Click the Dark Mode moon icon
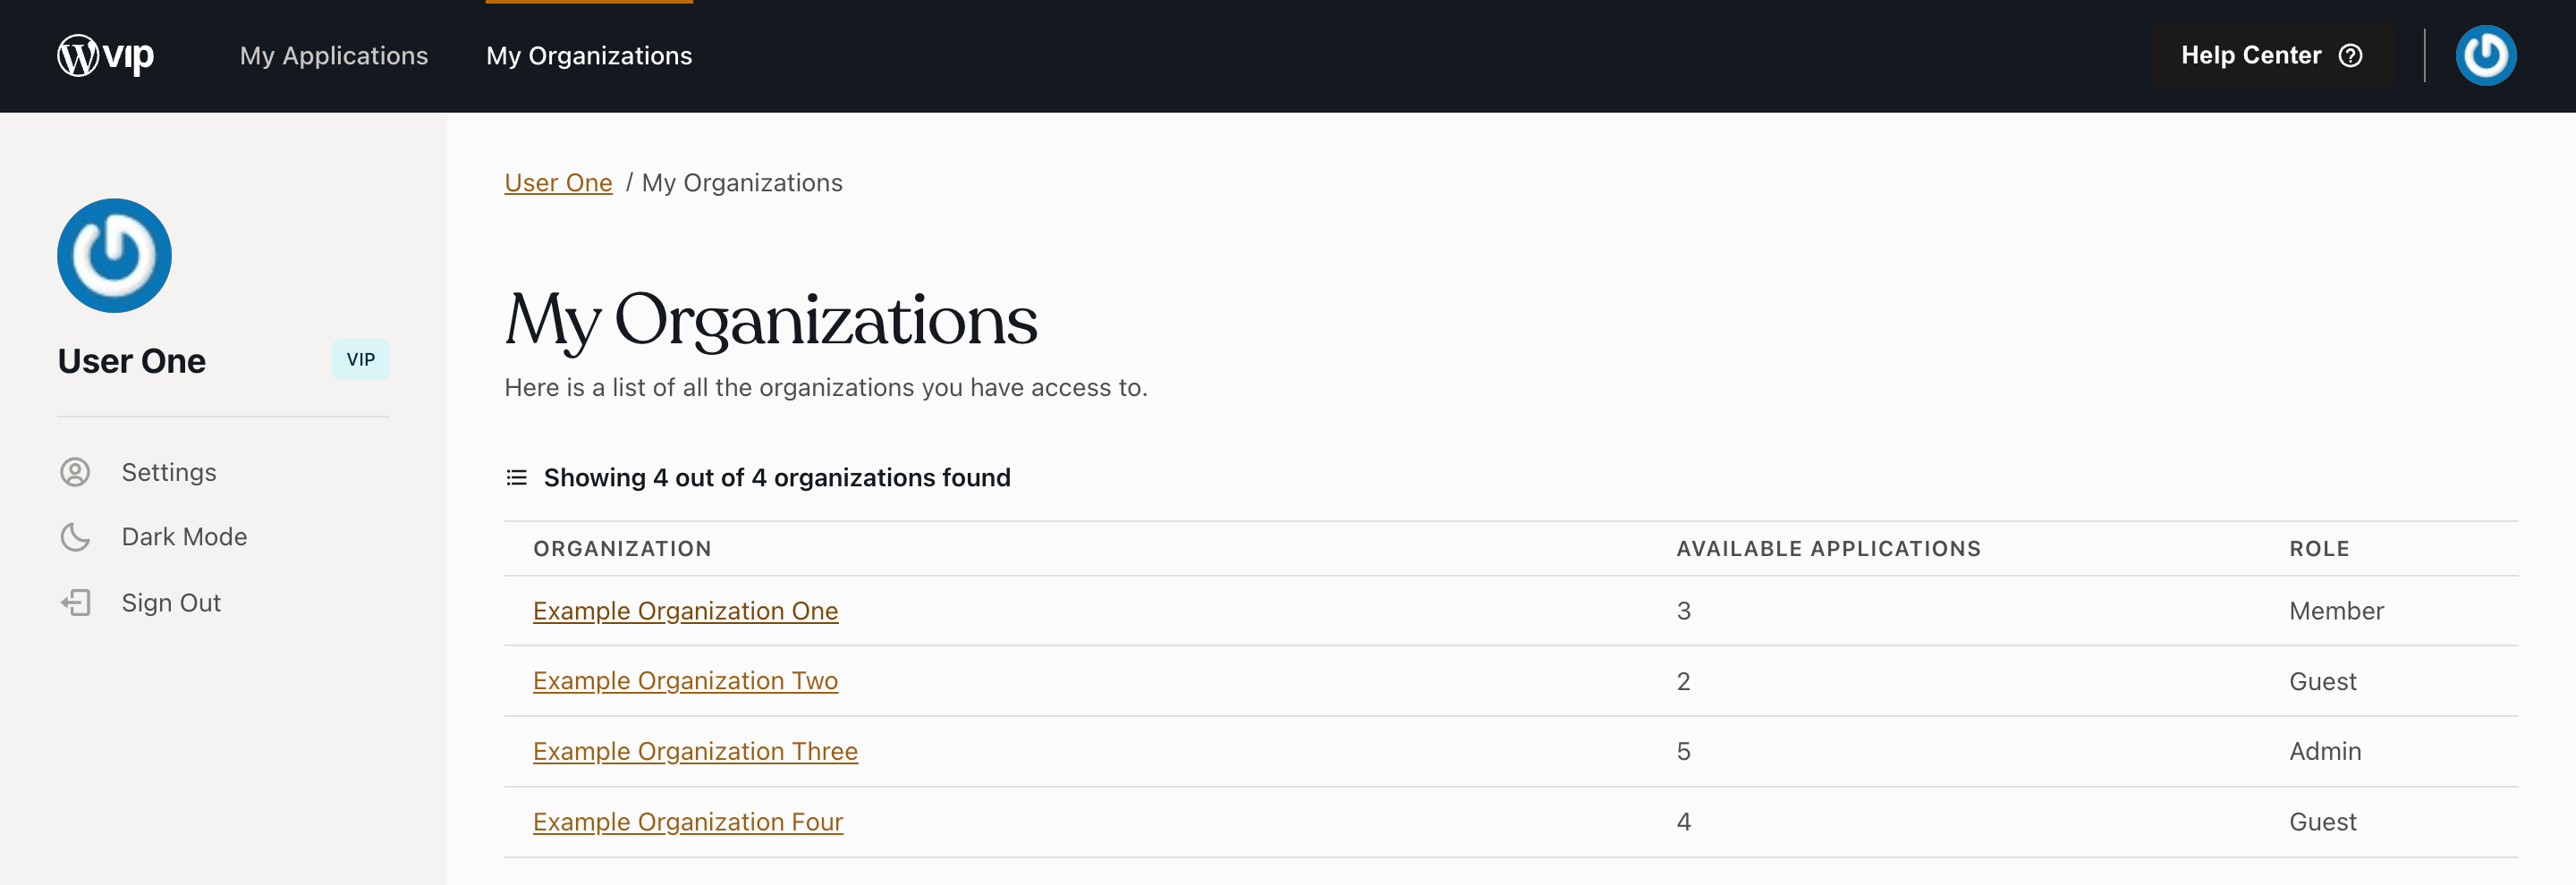The height and width of the screenshot is (885, 2576). [77, 535]
